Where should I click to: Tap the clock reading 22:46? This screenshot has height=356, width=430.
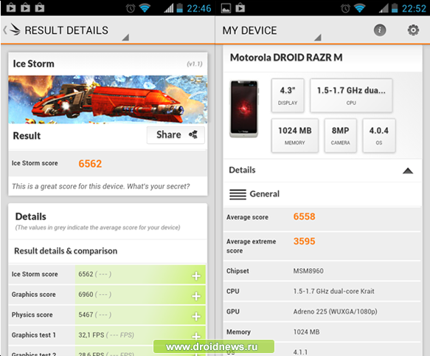[199, 8]
